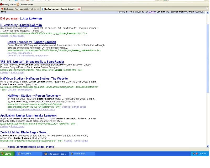
Task: Click the rinaikenshin.conforums3.com result URL text
Action: click(x=28, y=141)
